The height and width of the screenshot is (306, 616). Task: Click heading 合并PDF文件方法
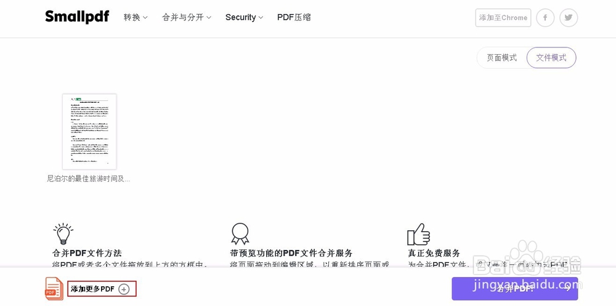point(87,253)
